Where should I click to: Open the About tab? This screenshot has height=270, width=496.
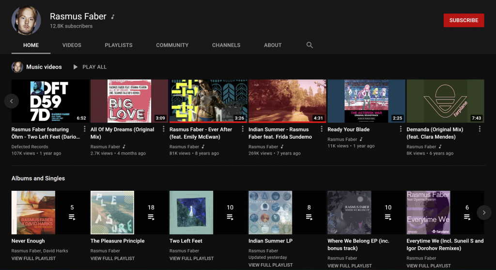pyautogui.click(x=273, y=45)
